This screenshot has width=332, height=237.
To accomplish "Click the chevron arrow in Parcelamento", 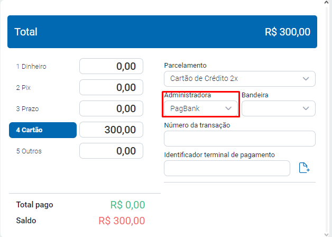I will tap(306, 79).
